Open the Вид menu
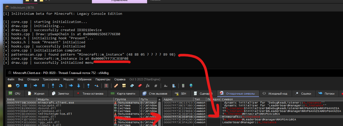The height and width of the screenshot is (126, 343). (21, 79)
